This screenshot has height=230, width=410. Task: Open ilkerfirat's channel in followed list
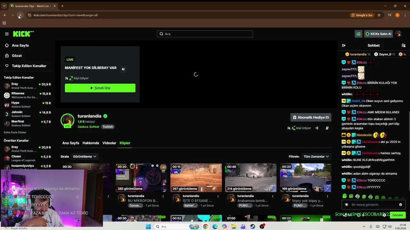27,123
